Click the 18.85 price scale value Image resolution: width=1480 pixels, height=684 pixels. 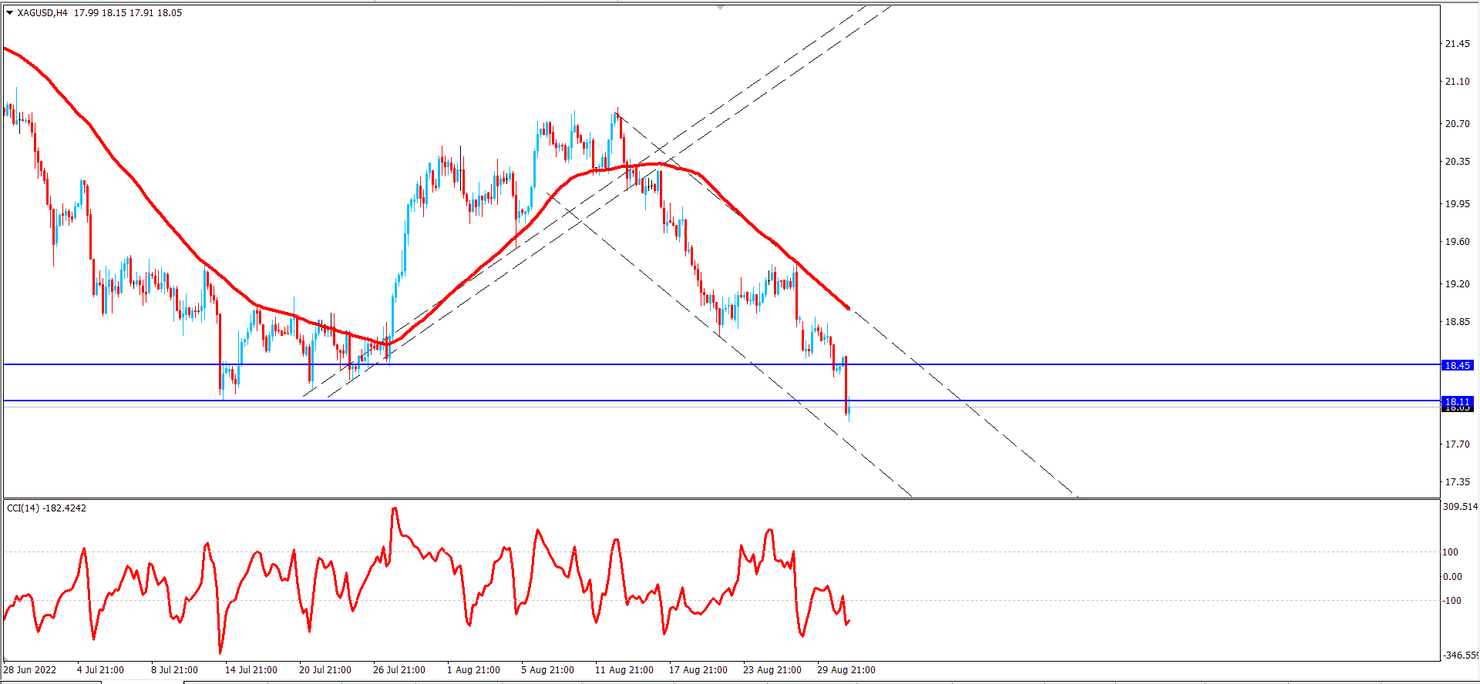click(x=1457, y=322)
